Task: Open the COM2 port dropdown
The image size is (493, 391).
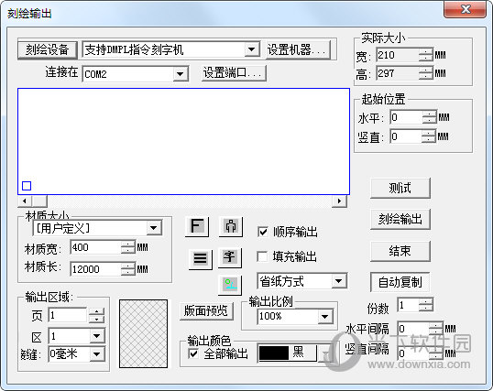Action: pos(181,74)
